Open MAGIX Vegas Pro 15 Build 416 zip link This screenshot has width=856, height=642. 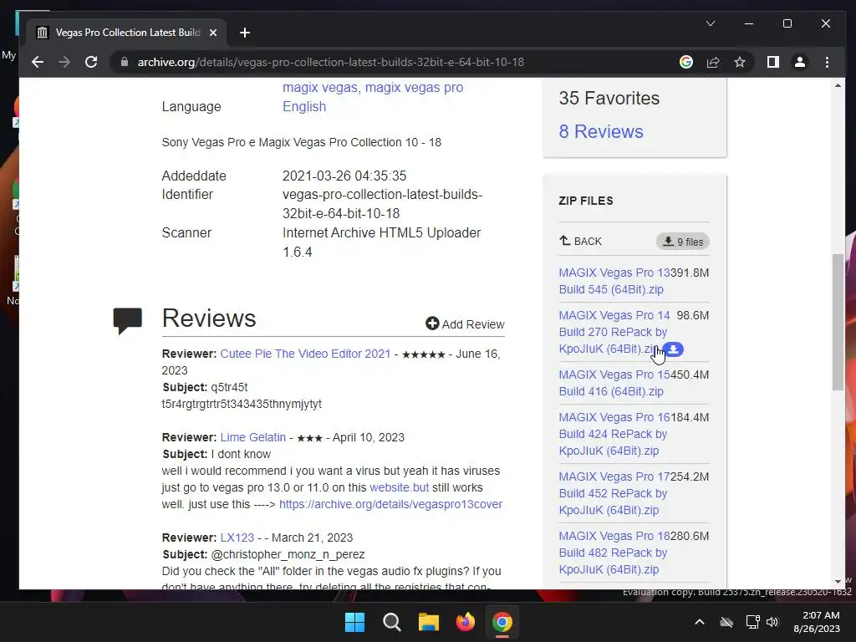pos(614,383)
